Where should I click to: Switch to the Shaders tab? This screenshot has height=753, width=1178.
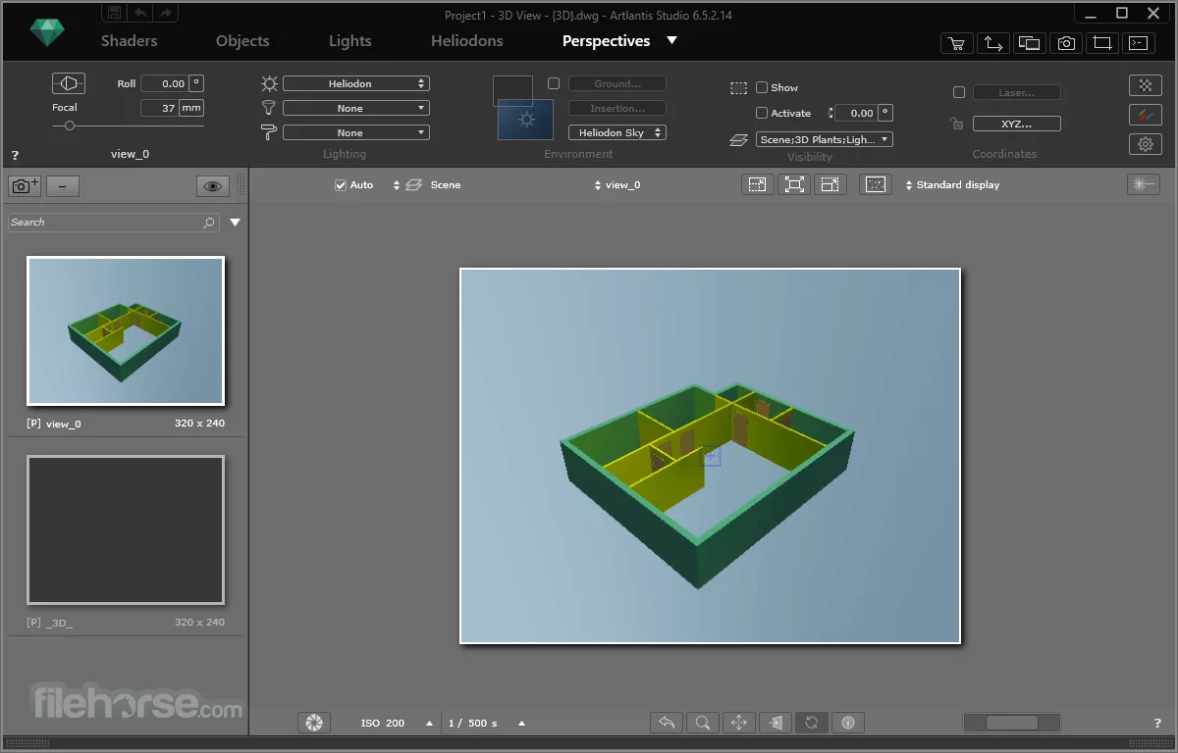click(x=129, y=41)
